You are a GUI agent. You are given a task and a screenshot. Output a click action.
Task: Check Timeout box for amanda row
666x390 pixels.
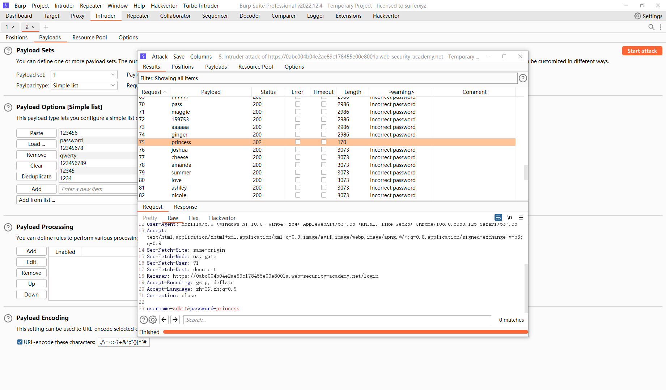pos(324,165)
